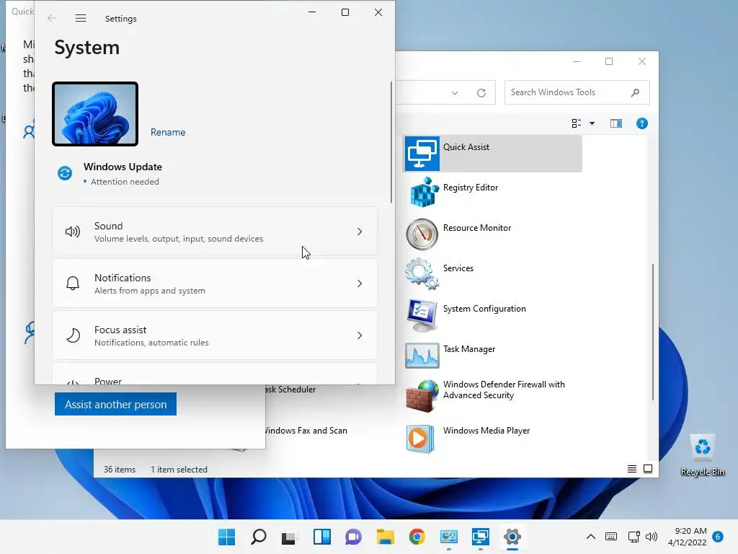The width and height of the screenshot is (738, 554).
Task: Switch to Windows Tools taskbar window
Action: (448, 537)
